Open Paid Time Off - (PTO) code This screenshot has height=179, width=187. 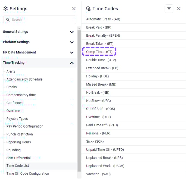102,125
